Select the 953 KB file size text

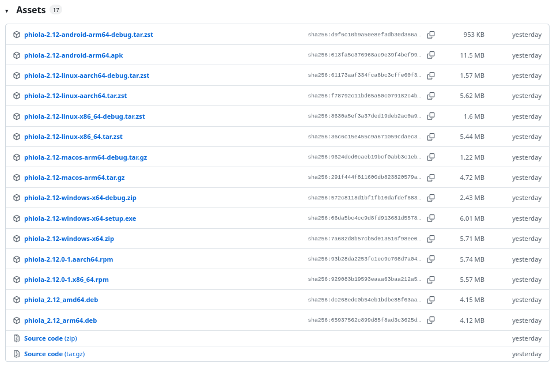coord(474,35)
